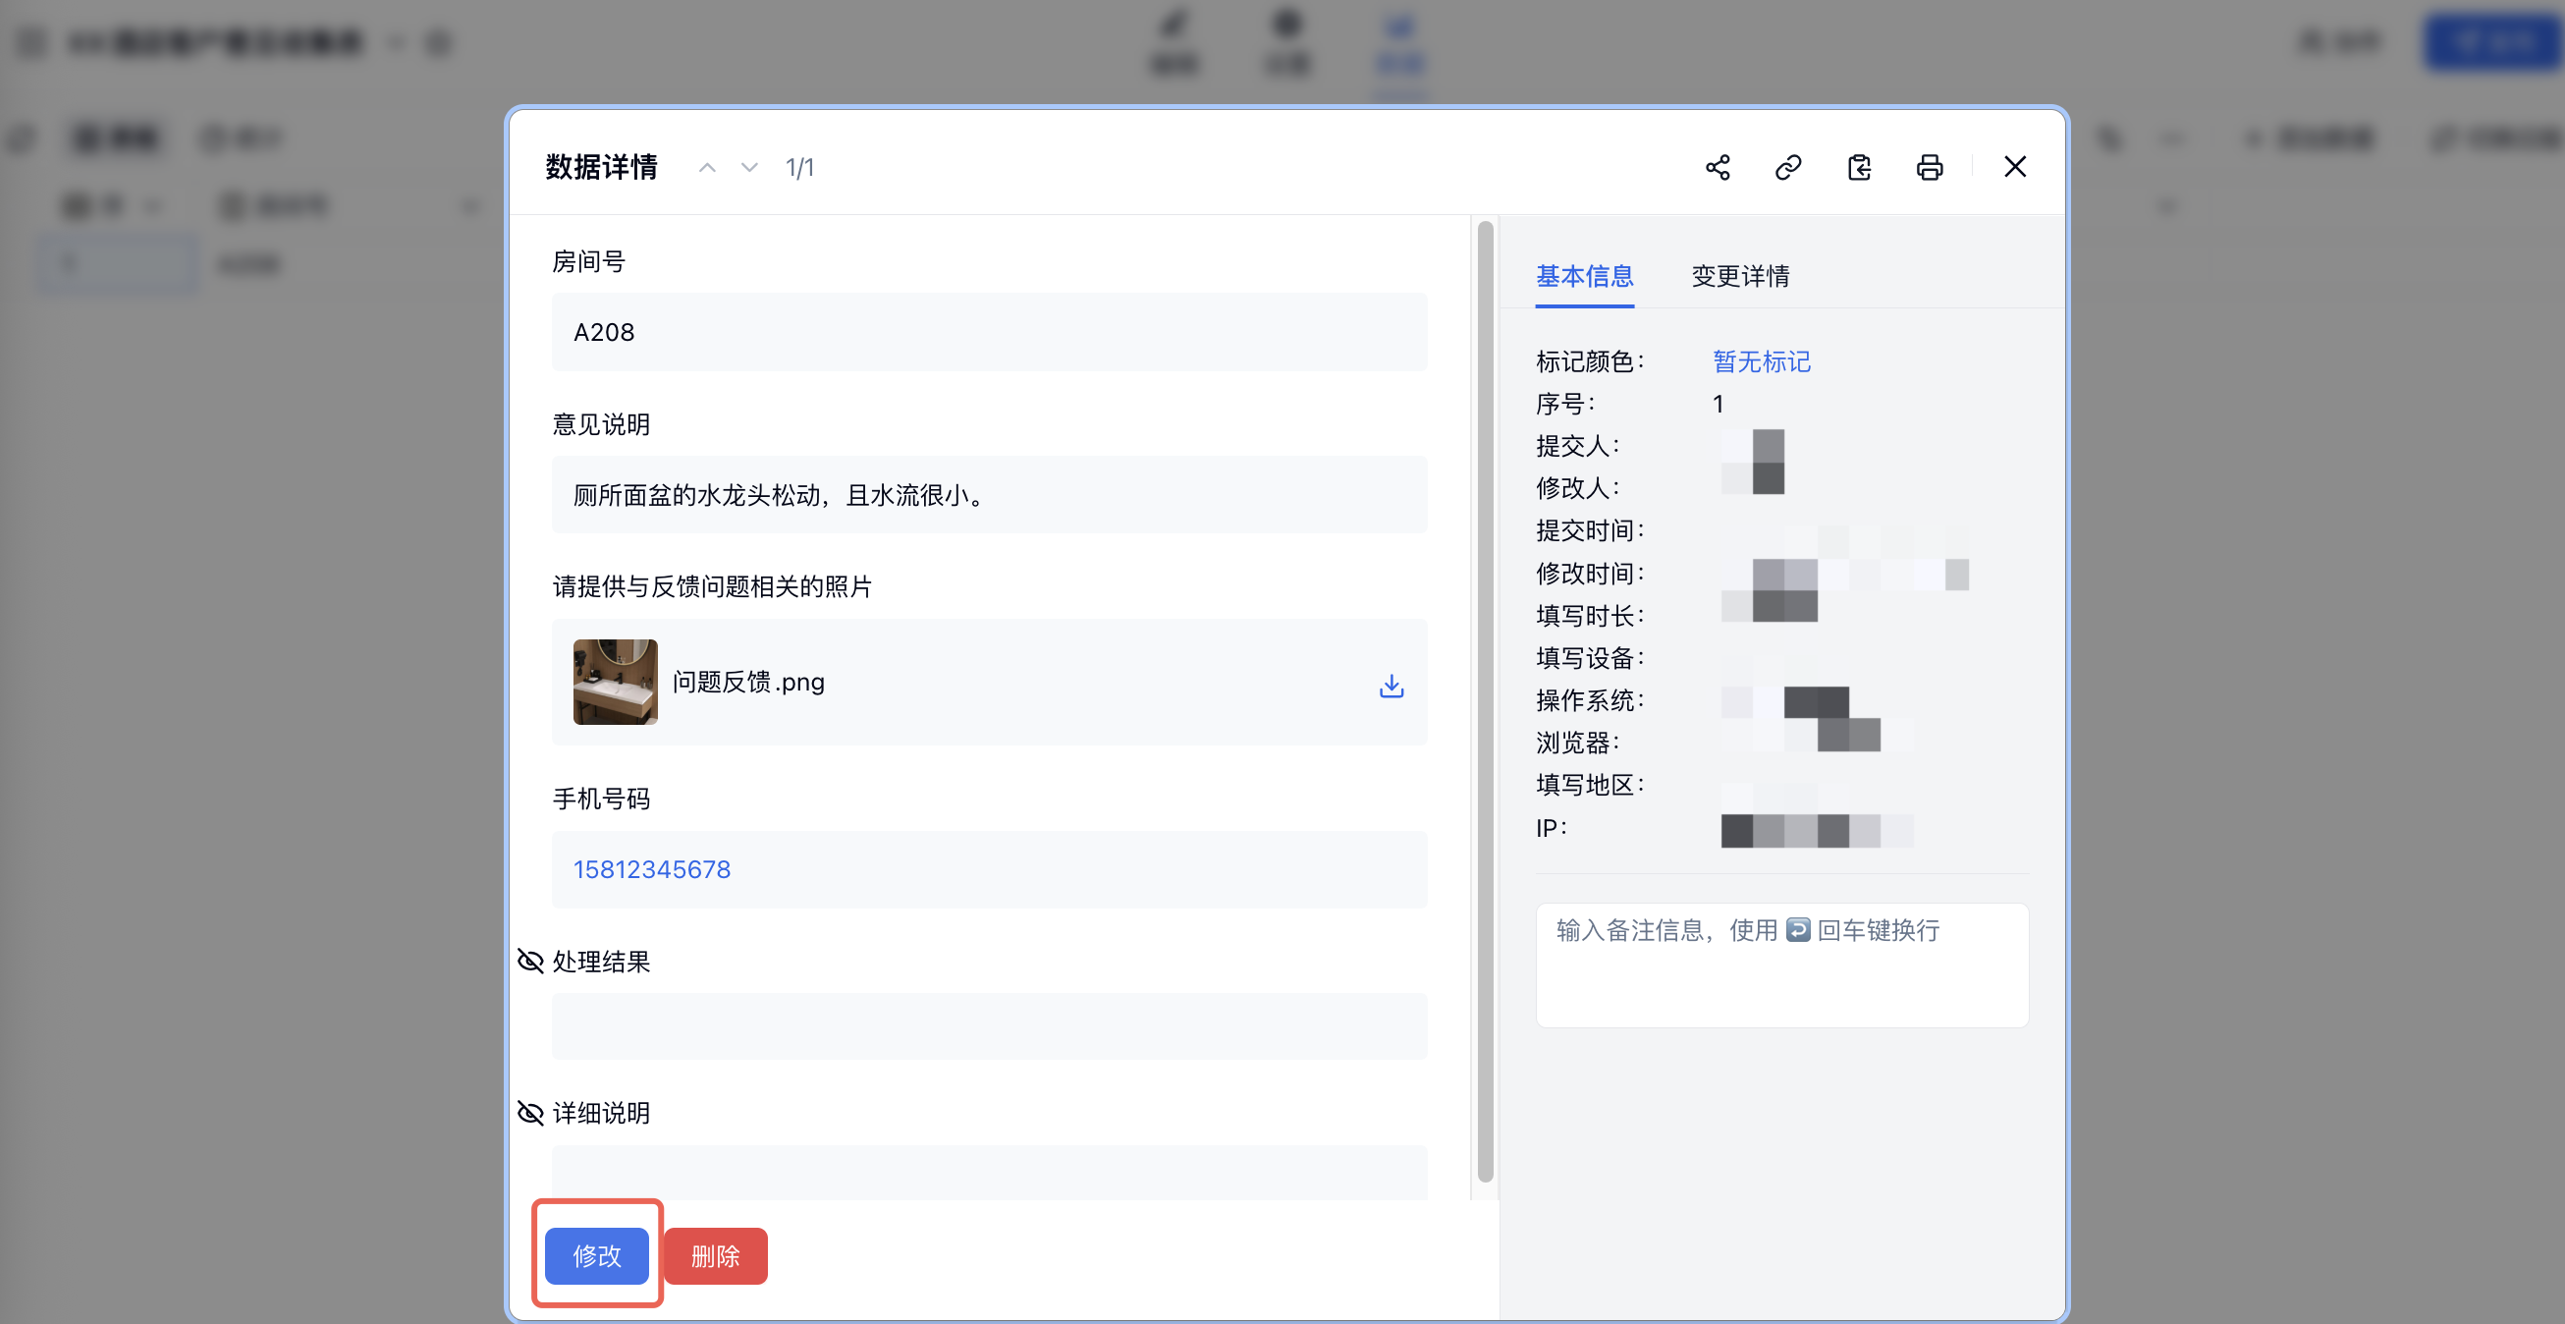Click the share icon in dialog header
2565x1324 pixels.
[x=1718, y=167]
